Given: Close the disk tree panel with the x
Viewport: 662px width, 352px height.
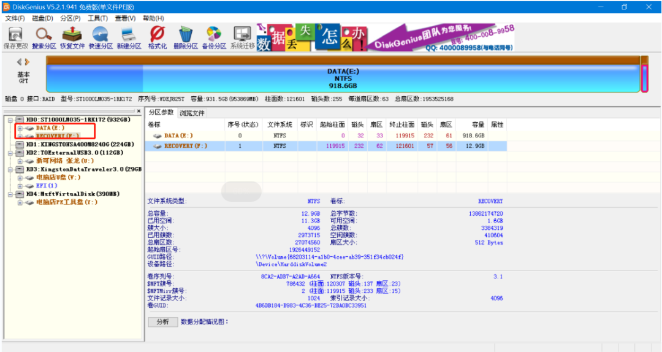Looking at the screenshot, I should coord(139,111).
